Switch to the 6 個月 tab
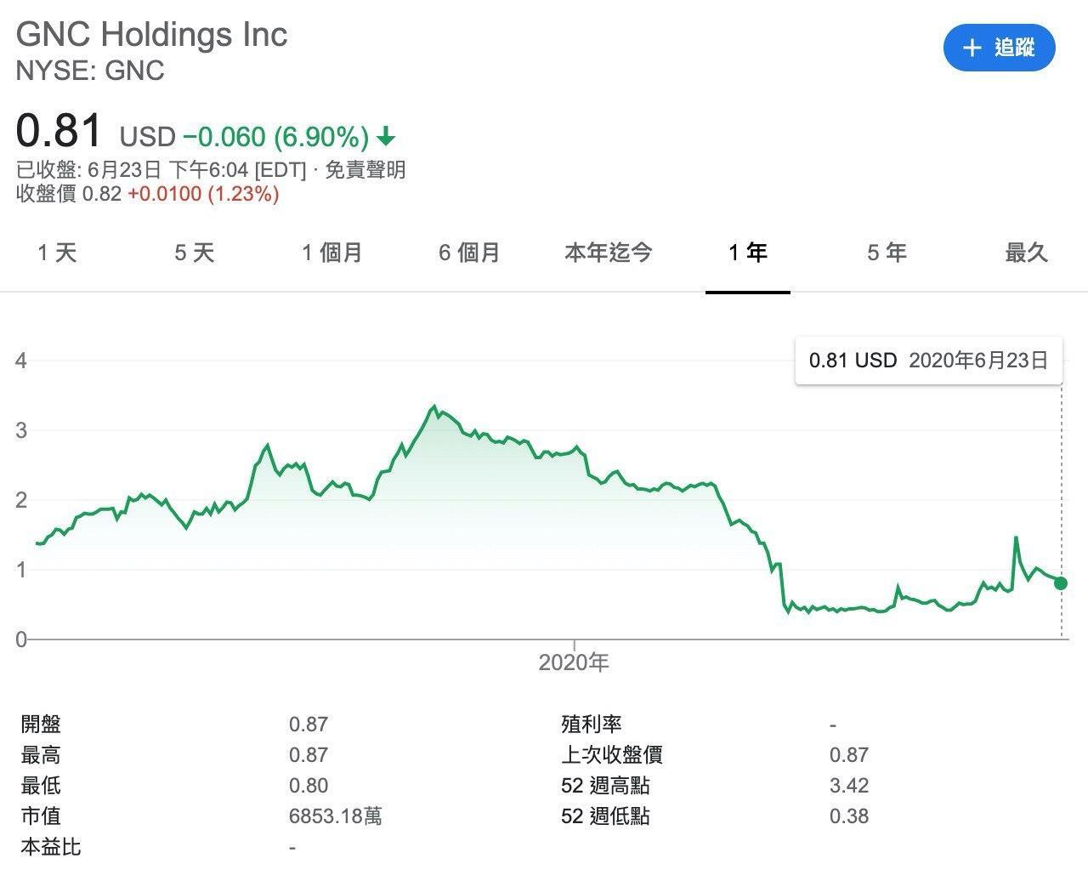The width and height of the screenshot is (1088, 881). (x=469, y=253)
